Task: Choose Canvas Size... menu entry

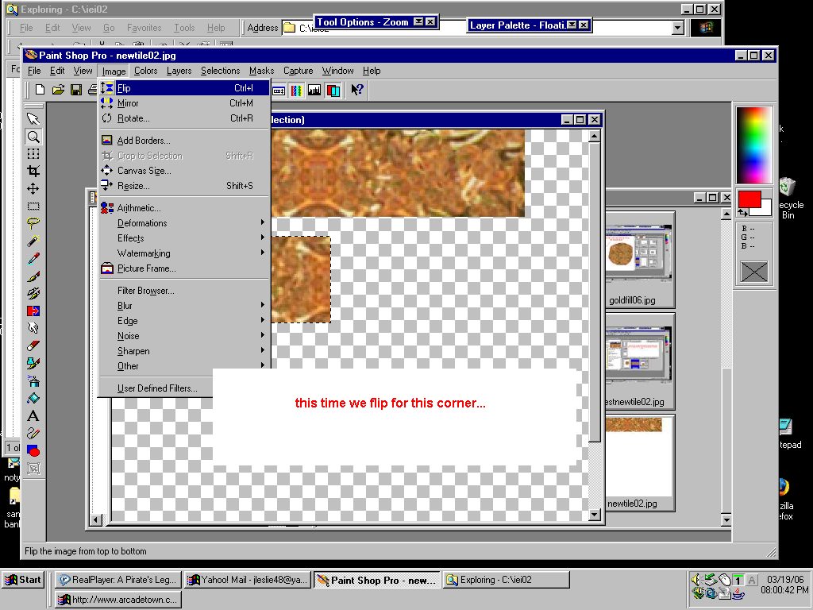Action: 184,170
